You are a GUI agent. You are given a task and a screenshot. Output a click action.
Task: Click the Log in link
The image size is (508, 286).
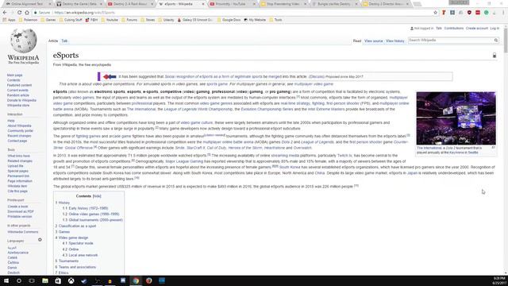click(495, 29)
